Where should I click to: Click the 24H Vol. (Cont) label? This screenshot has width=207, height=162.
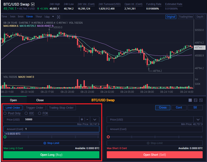pyautogui.click(x=86, y=4)
